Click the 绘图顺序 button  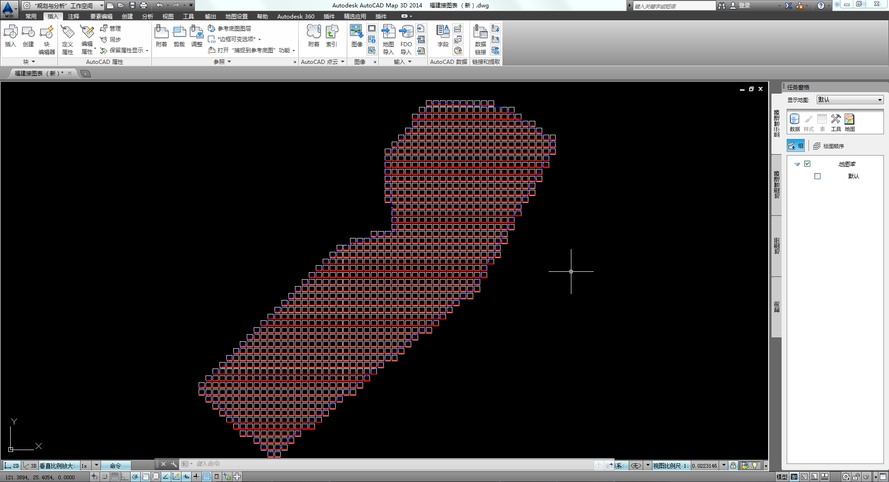(x=829, y=146)
